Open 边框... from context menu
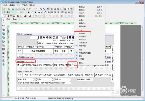The width and height of the screenshot is (145, 101). tap(89, 20)
